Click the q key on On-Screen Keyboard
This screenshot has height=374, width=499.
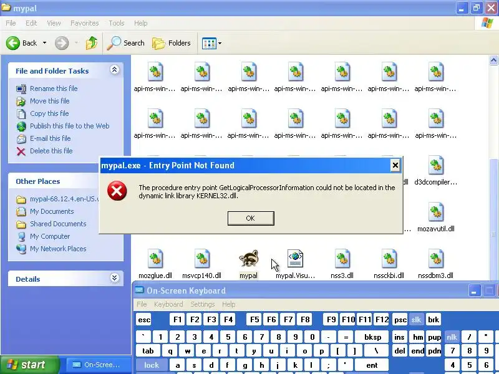click(170, 351)
